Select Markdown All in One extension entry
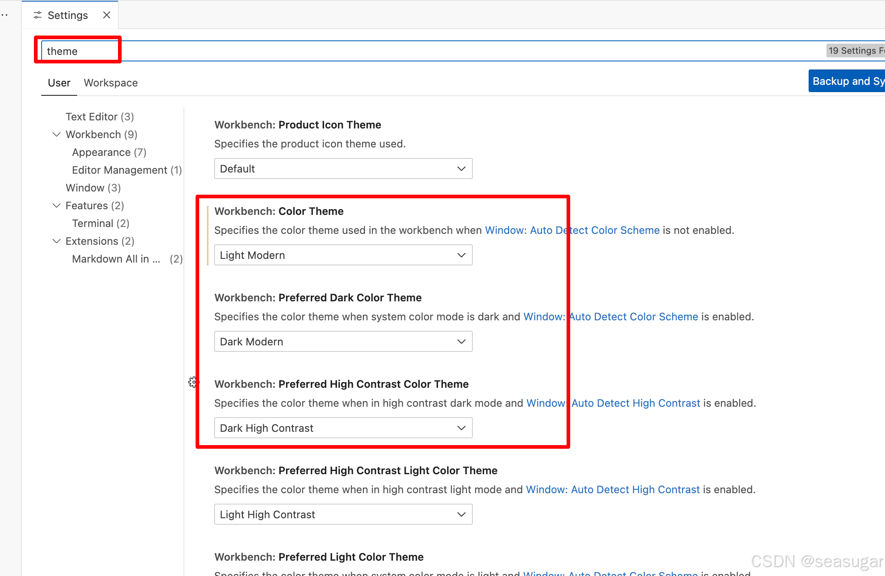Viewport: 885px width, 576px height. [x=116, y=259]
